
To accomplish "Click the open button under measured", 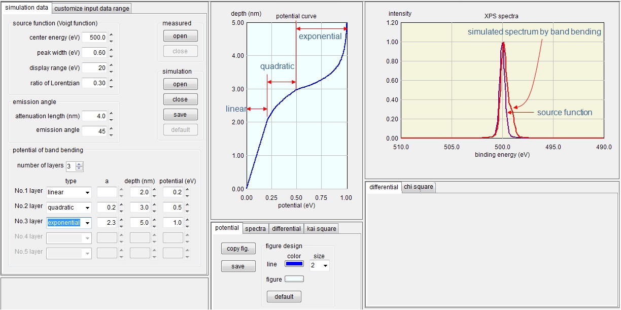I will pos(180,36).
